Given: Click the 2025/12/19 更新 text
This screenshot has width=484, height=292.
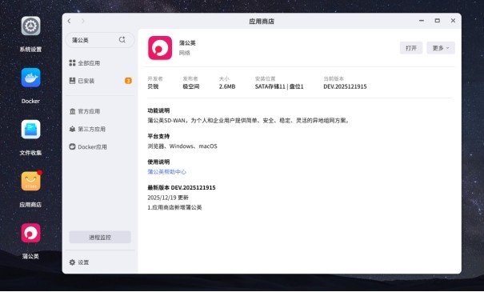Looking at the screenshot, I should 168,198.
